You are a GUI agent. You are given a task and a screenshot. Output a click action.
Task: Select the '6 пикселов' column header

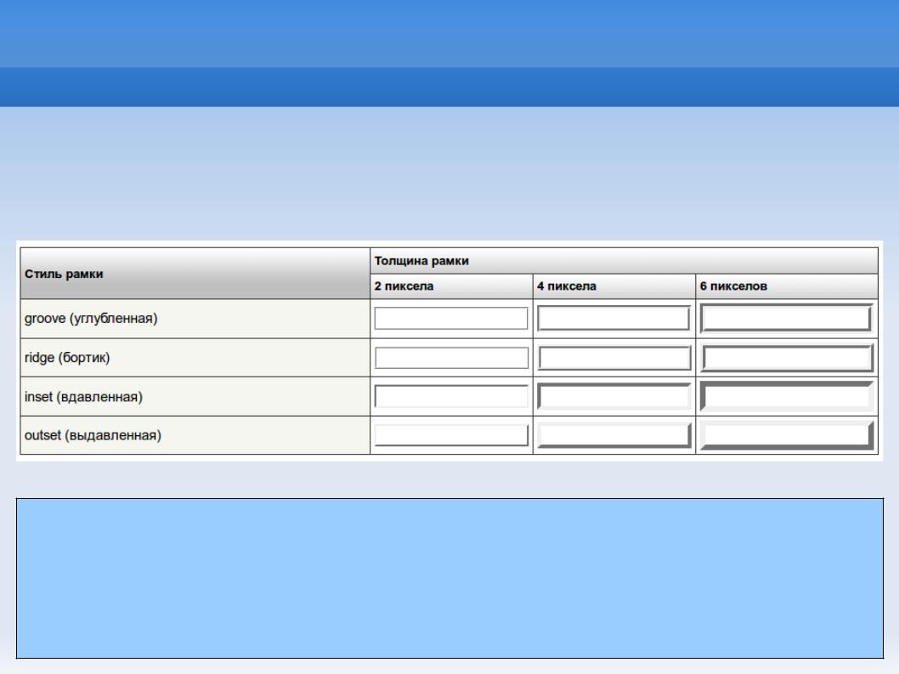point(787,286)
